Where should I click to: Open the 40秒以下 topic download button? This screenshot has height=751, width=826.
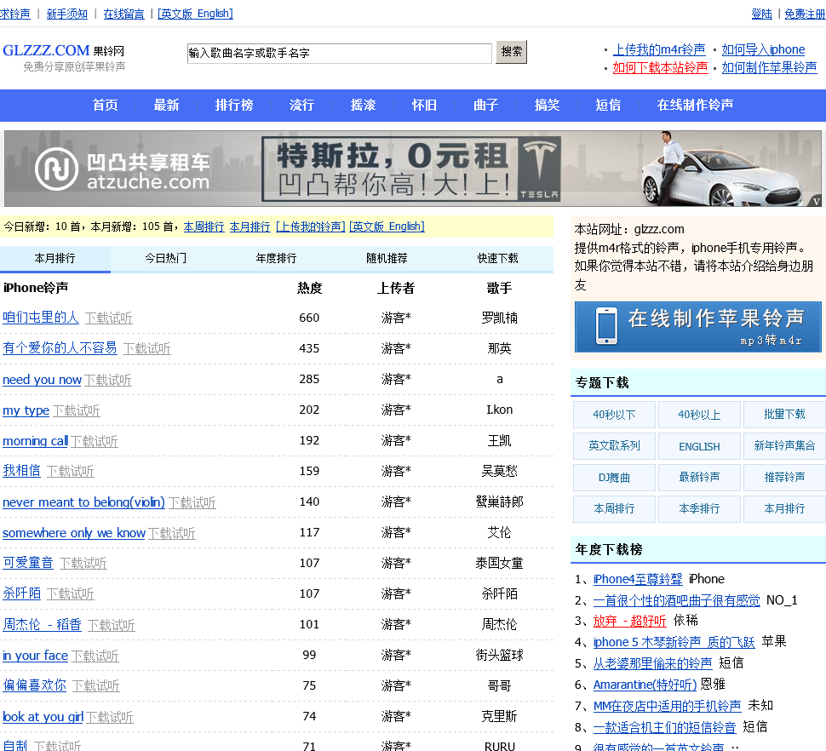614,415
